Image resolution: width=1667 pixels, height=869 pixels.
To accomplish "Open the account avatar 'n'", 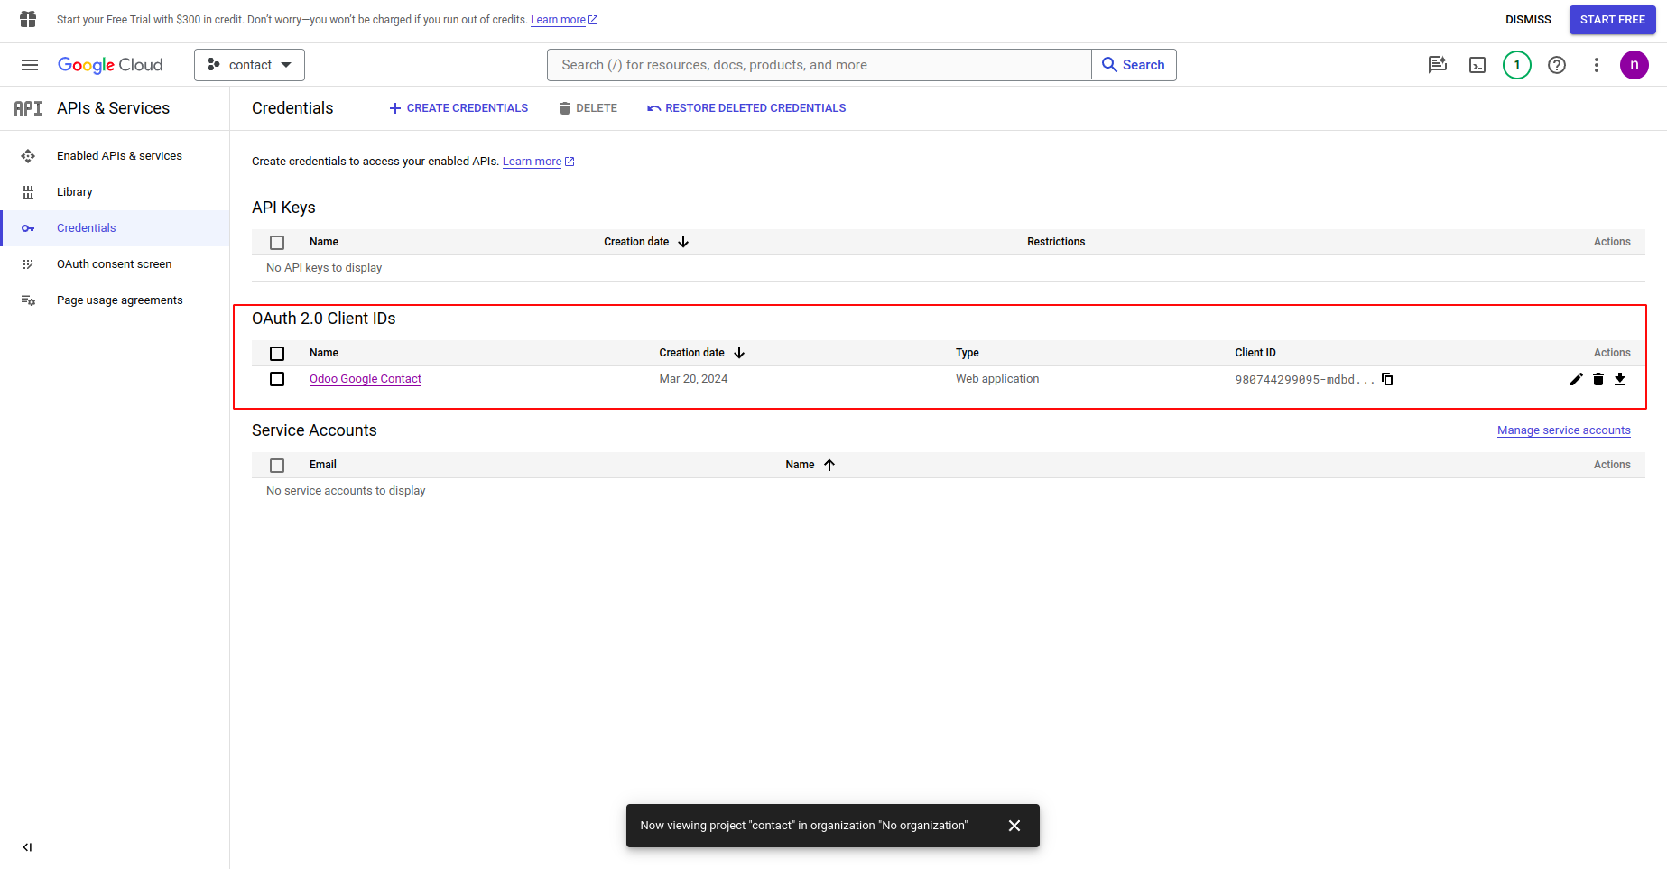I will pyautogui.click(x=1635, y=65).
